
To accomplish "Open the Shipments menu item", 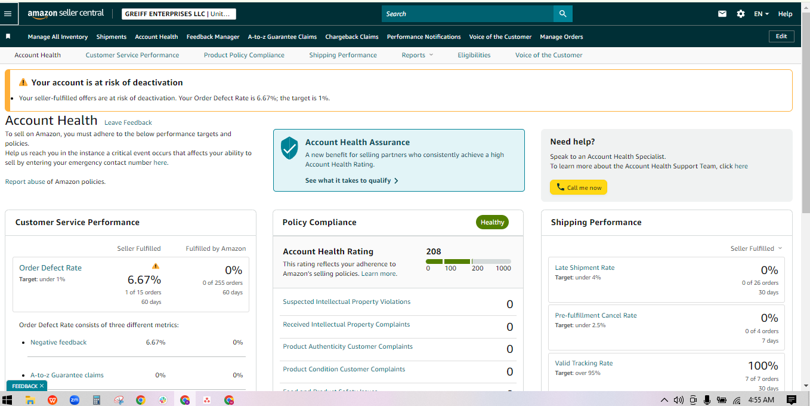I will click(112, 36).
